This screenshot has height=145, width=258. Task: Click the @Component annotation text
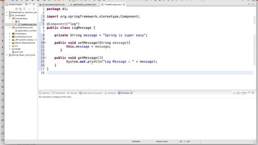tap(63, 24)
